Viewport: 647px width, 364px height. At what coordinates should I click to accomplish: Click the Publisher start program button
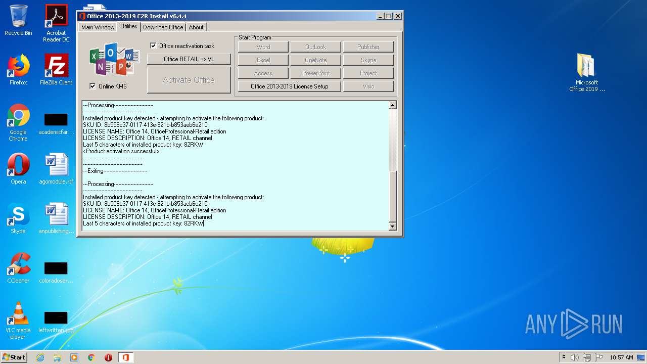click(368, 47)
